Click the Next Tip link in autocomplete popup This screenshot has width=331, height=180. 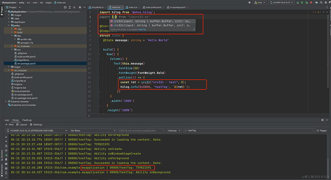[142, 30]
